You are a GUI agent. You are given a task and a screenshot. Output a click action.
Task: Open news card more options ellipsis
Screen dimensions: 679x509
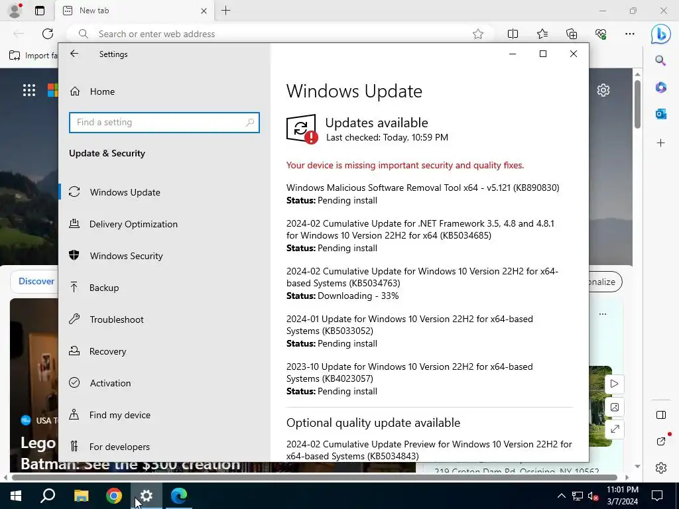603,314
